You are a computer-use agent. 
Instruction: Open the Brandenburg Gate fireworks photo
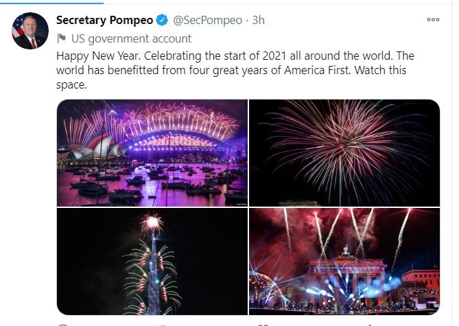pyautogui.click(x=344, y=261)
